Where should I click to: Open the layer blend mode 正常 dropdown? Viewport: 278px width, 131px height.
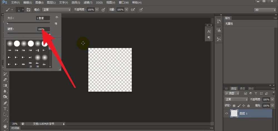point(236,100)
